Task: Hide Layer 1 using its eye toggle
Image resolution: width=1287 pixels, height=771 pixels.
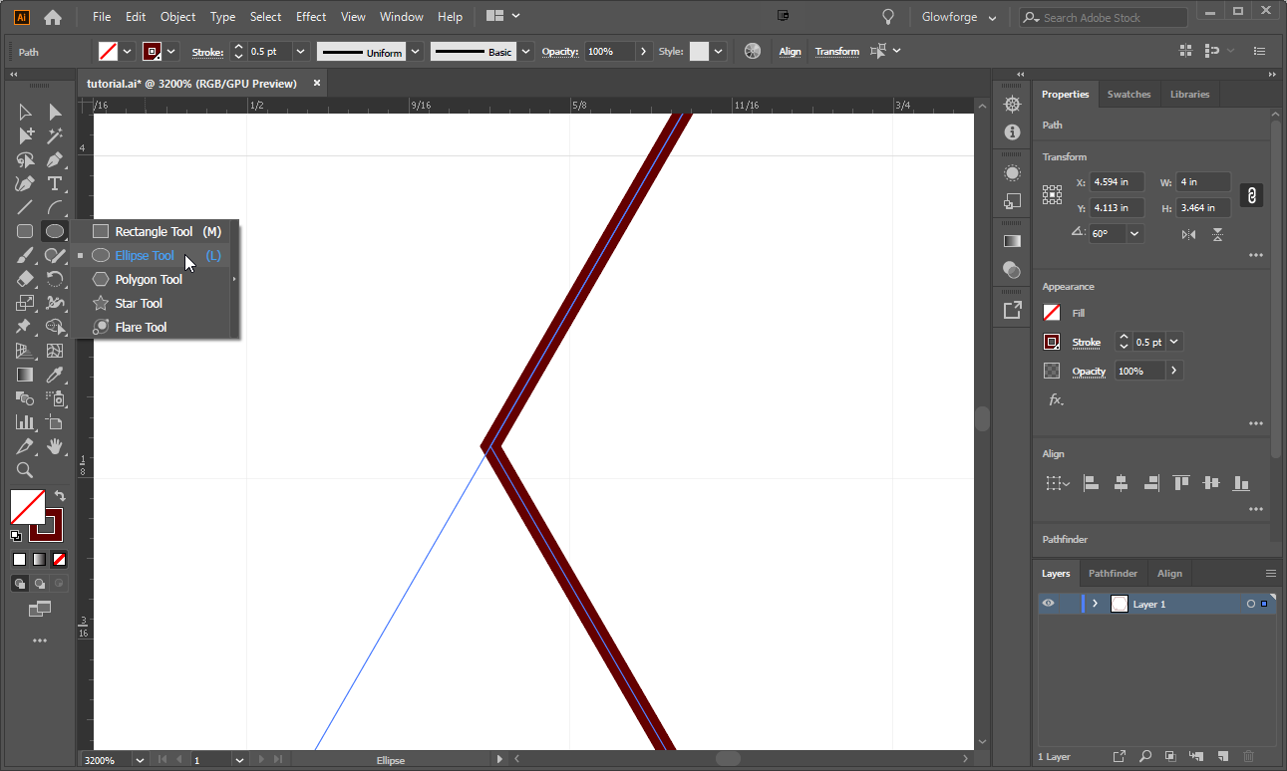Action: pos(1048,603)
